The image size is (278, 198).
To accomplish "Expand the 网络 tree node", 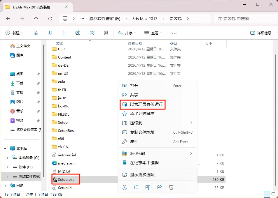I will [5, 185].
